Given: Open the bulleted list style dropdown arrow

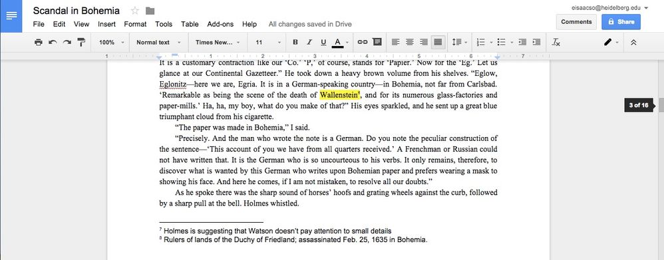Looking at the screenshot, I should coord(512,43).
